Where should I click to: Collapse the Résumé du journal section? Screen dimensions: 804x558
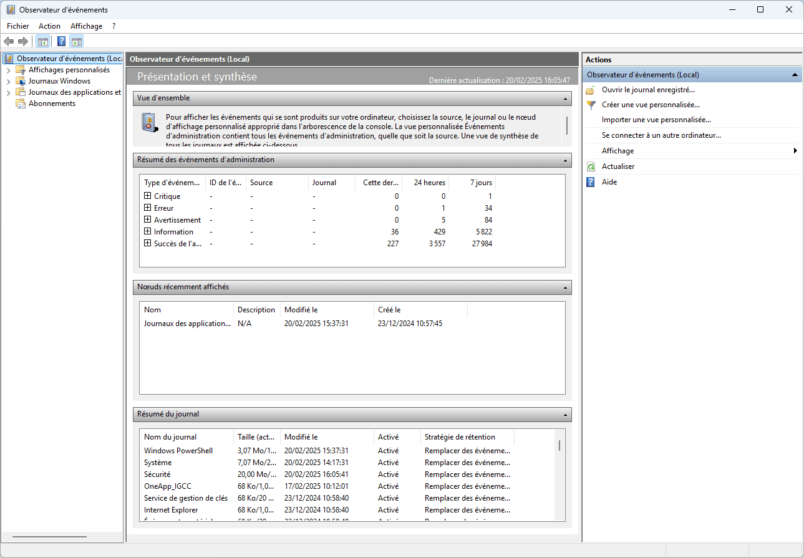point(566,415)
